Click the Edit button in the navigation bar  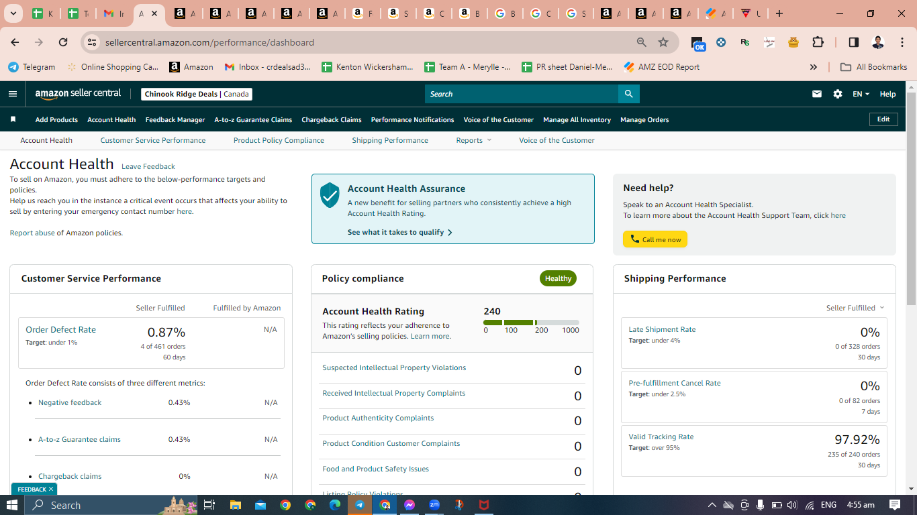coord(883,119)
